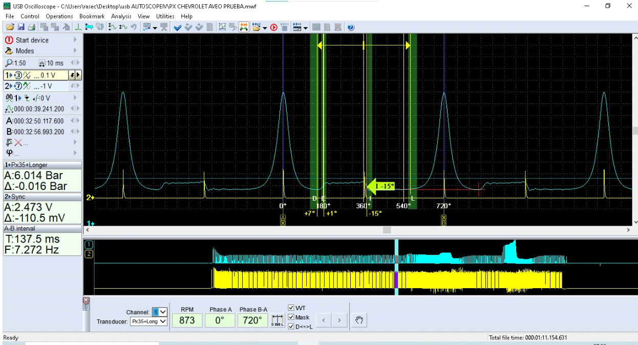Viewport: 638px width, 345px height.
Task: Disable the D<=>L checkbox
Action: tap(291, 327)
